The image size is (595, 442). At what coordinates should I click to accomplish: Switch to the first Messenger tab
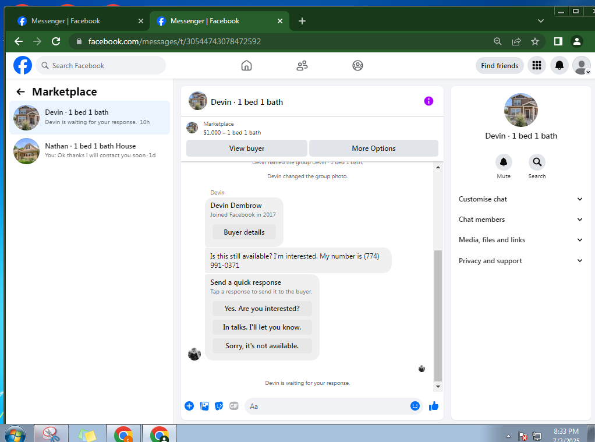coord(78,21)
